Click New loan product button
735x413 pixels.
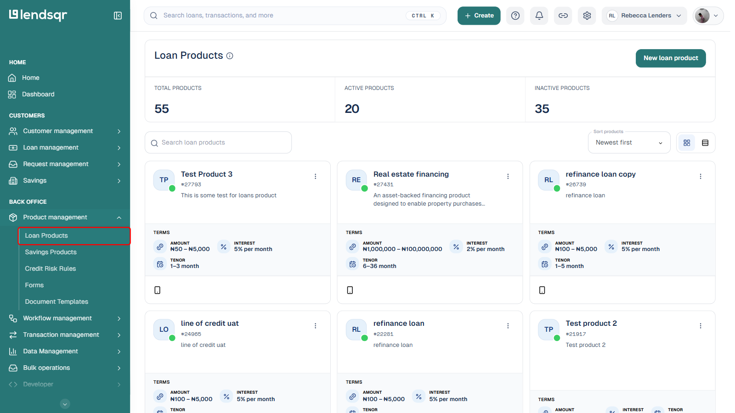click(x=671, y=58)
